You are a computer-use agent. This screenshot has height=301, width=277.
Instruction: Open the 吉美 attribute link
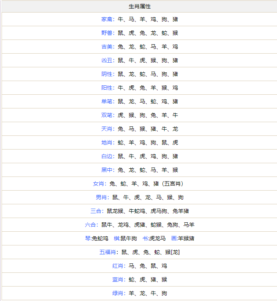coord(107,47)
